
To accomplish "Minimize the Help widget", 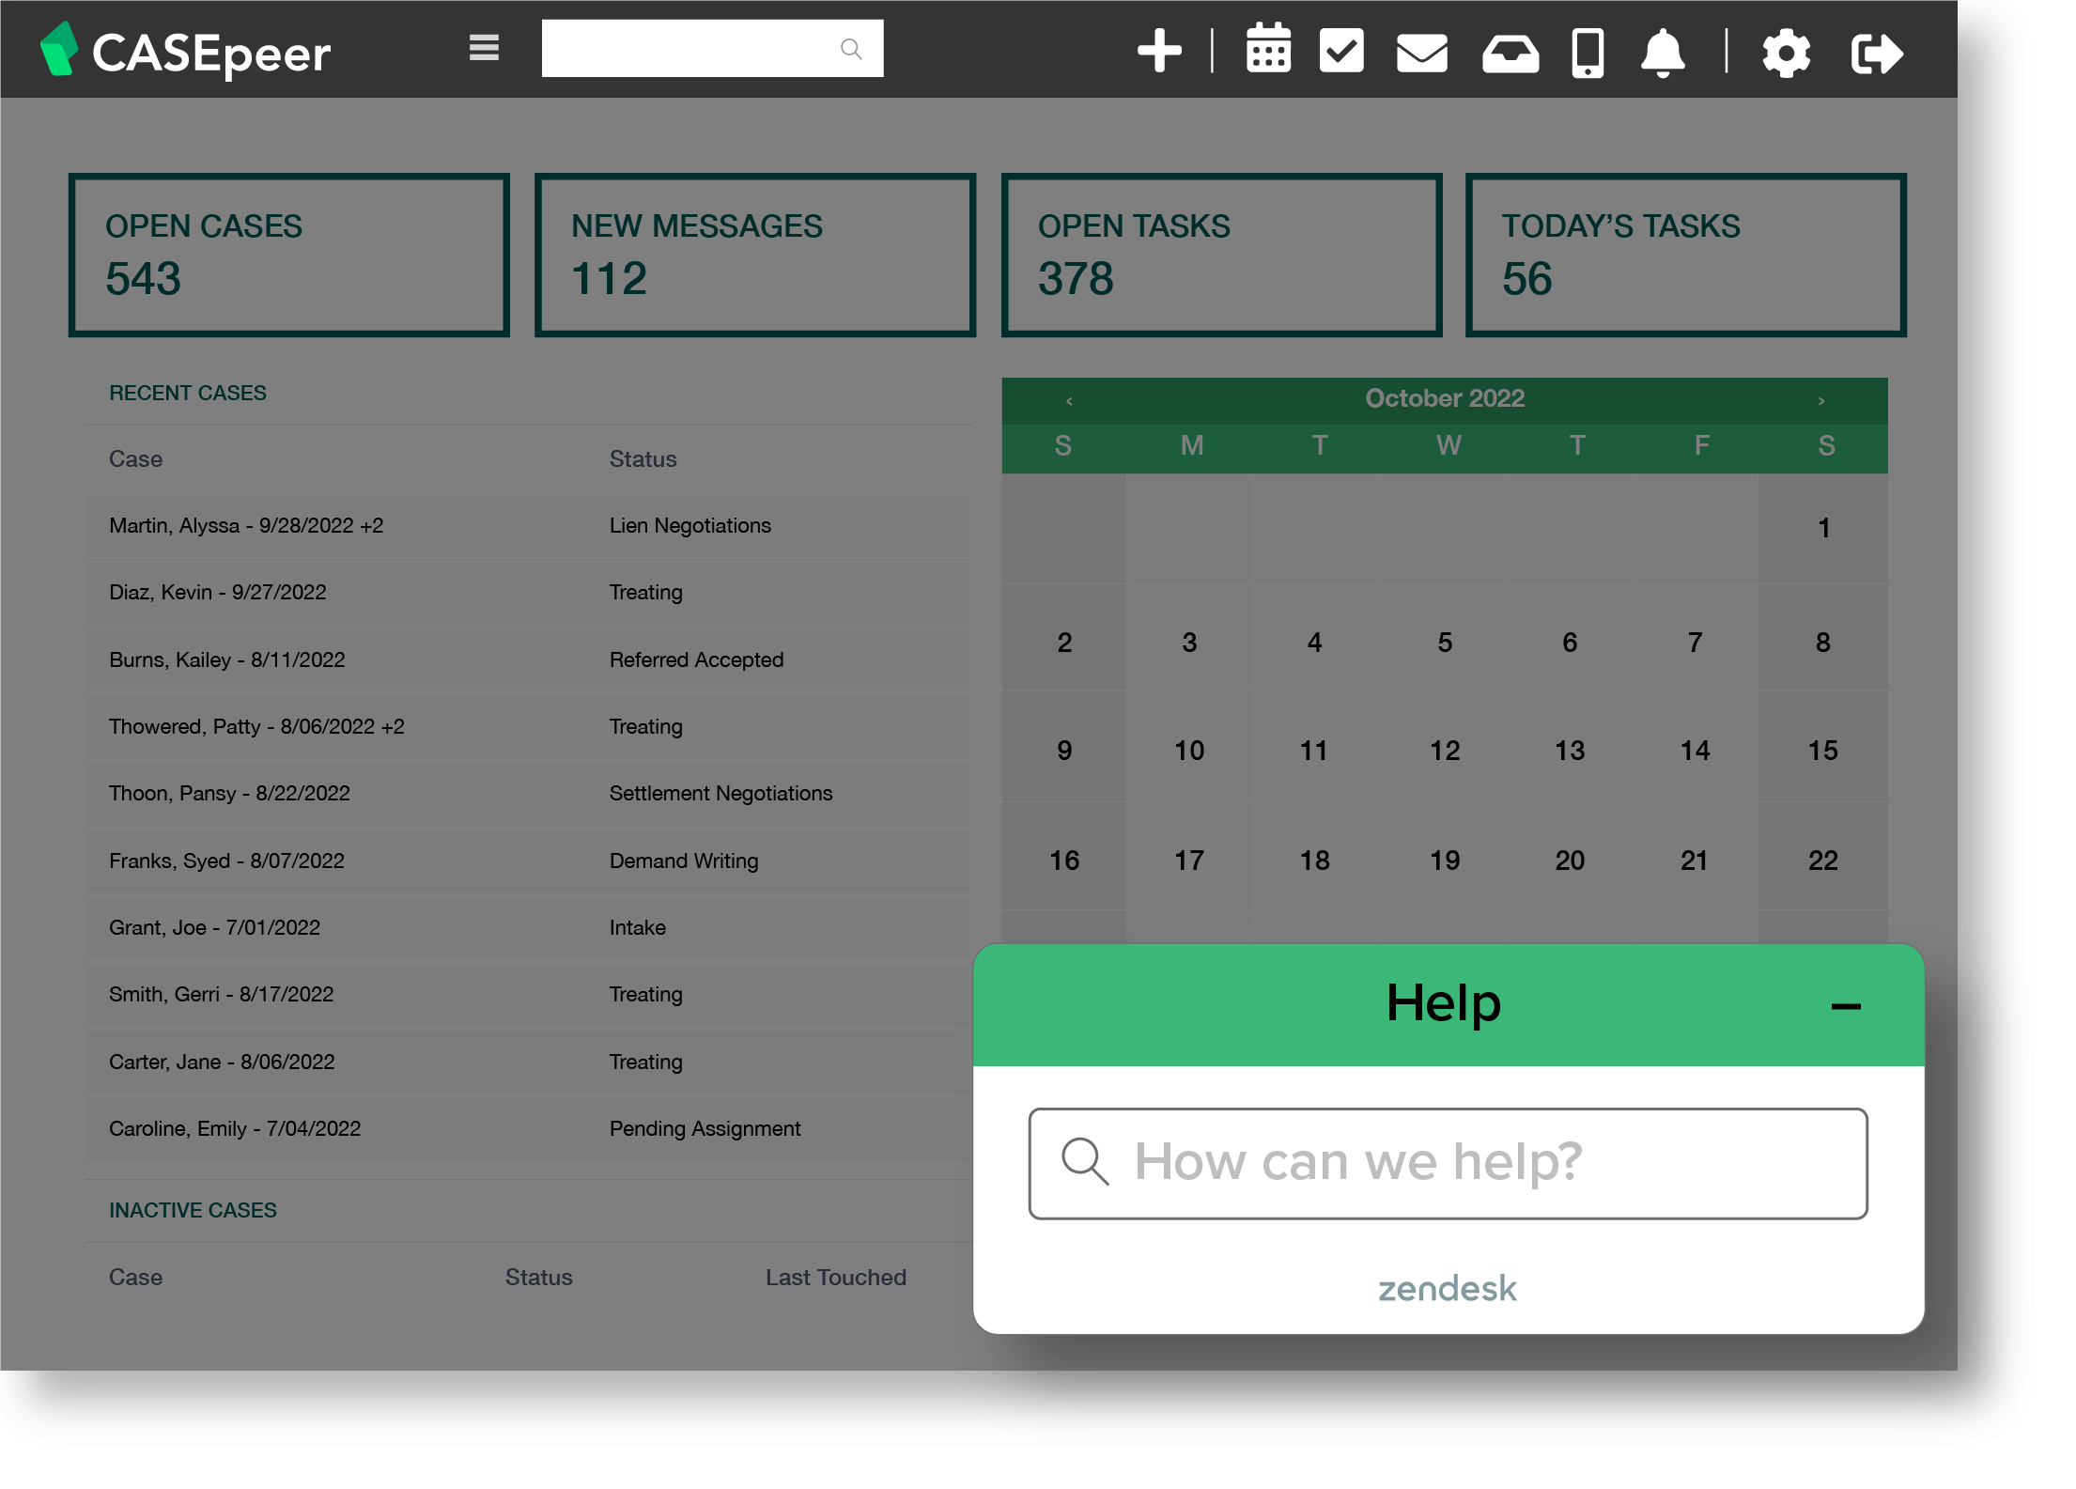I will [x=1847, y=1004].
